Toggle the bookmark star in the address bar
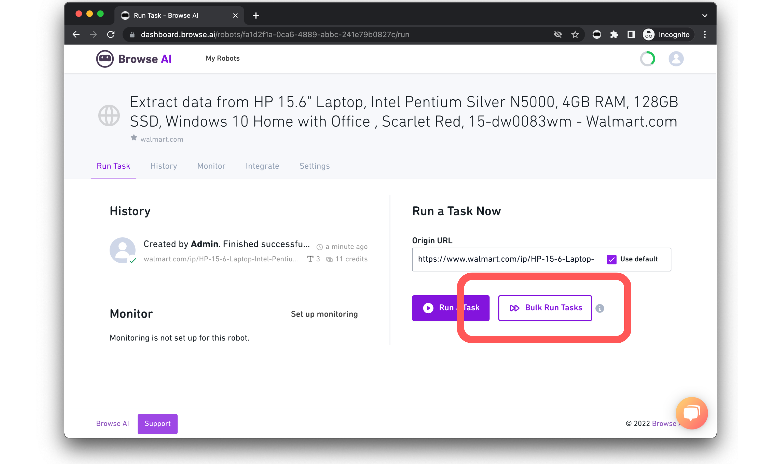 [575, 34]
